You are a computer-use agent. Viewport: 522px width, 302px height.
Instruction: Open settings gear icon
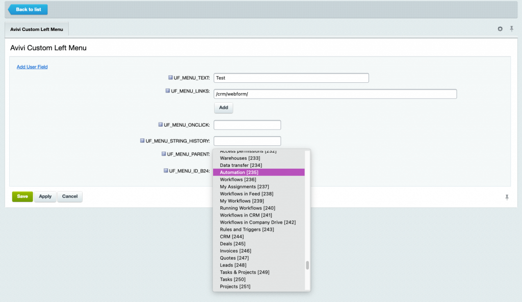tap(500, 29)
